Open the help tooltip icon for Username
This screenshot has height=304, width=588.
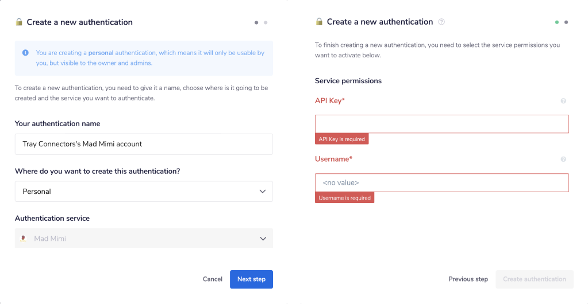pos(563,159)
